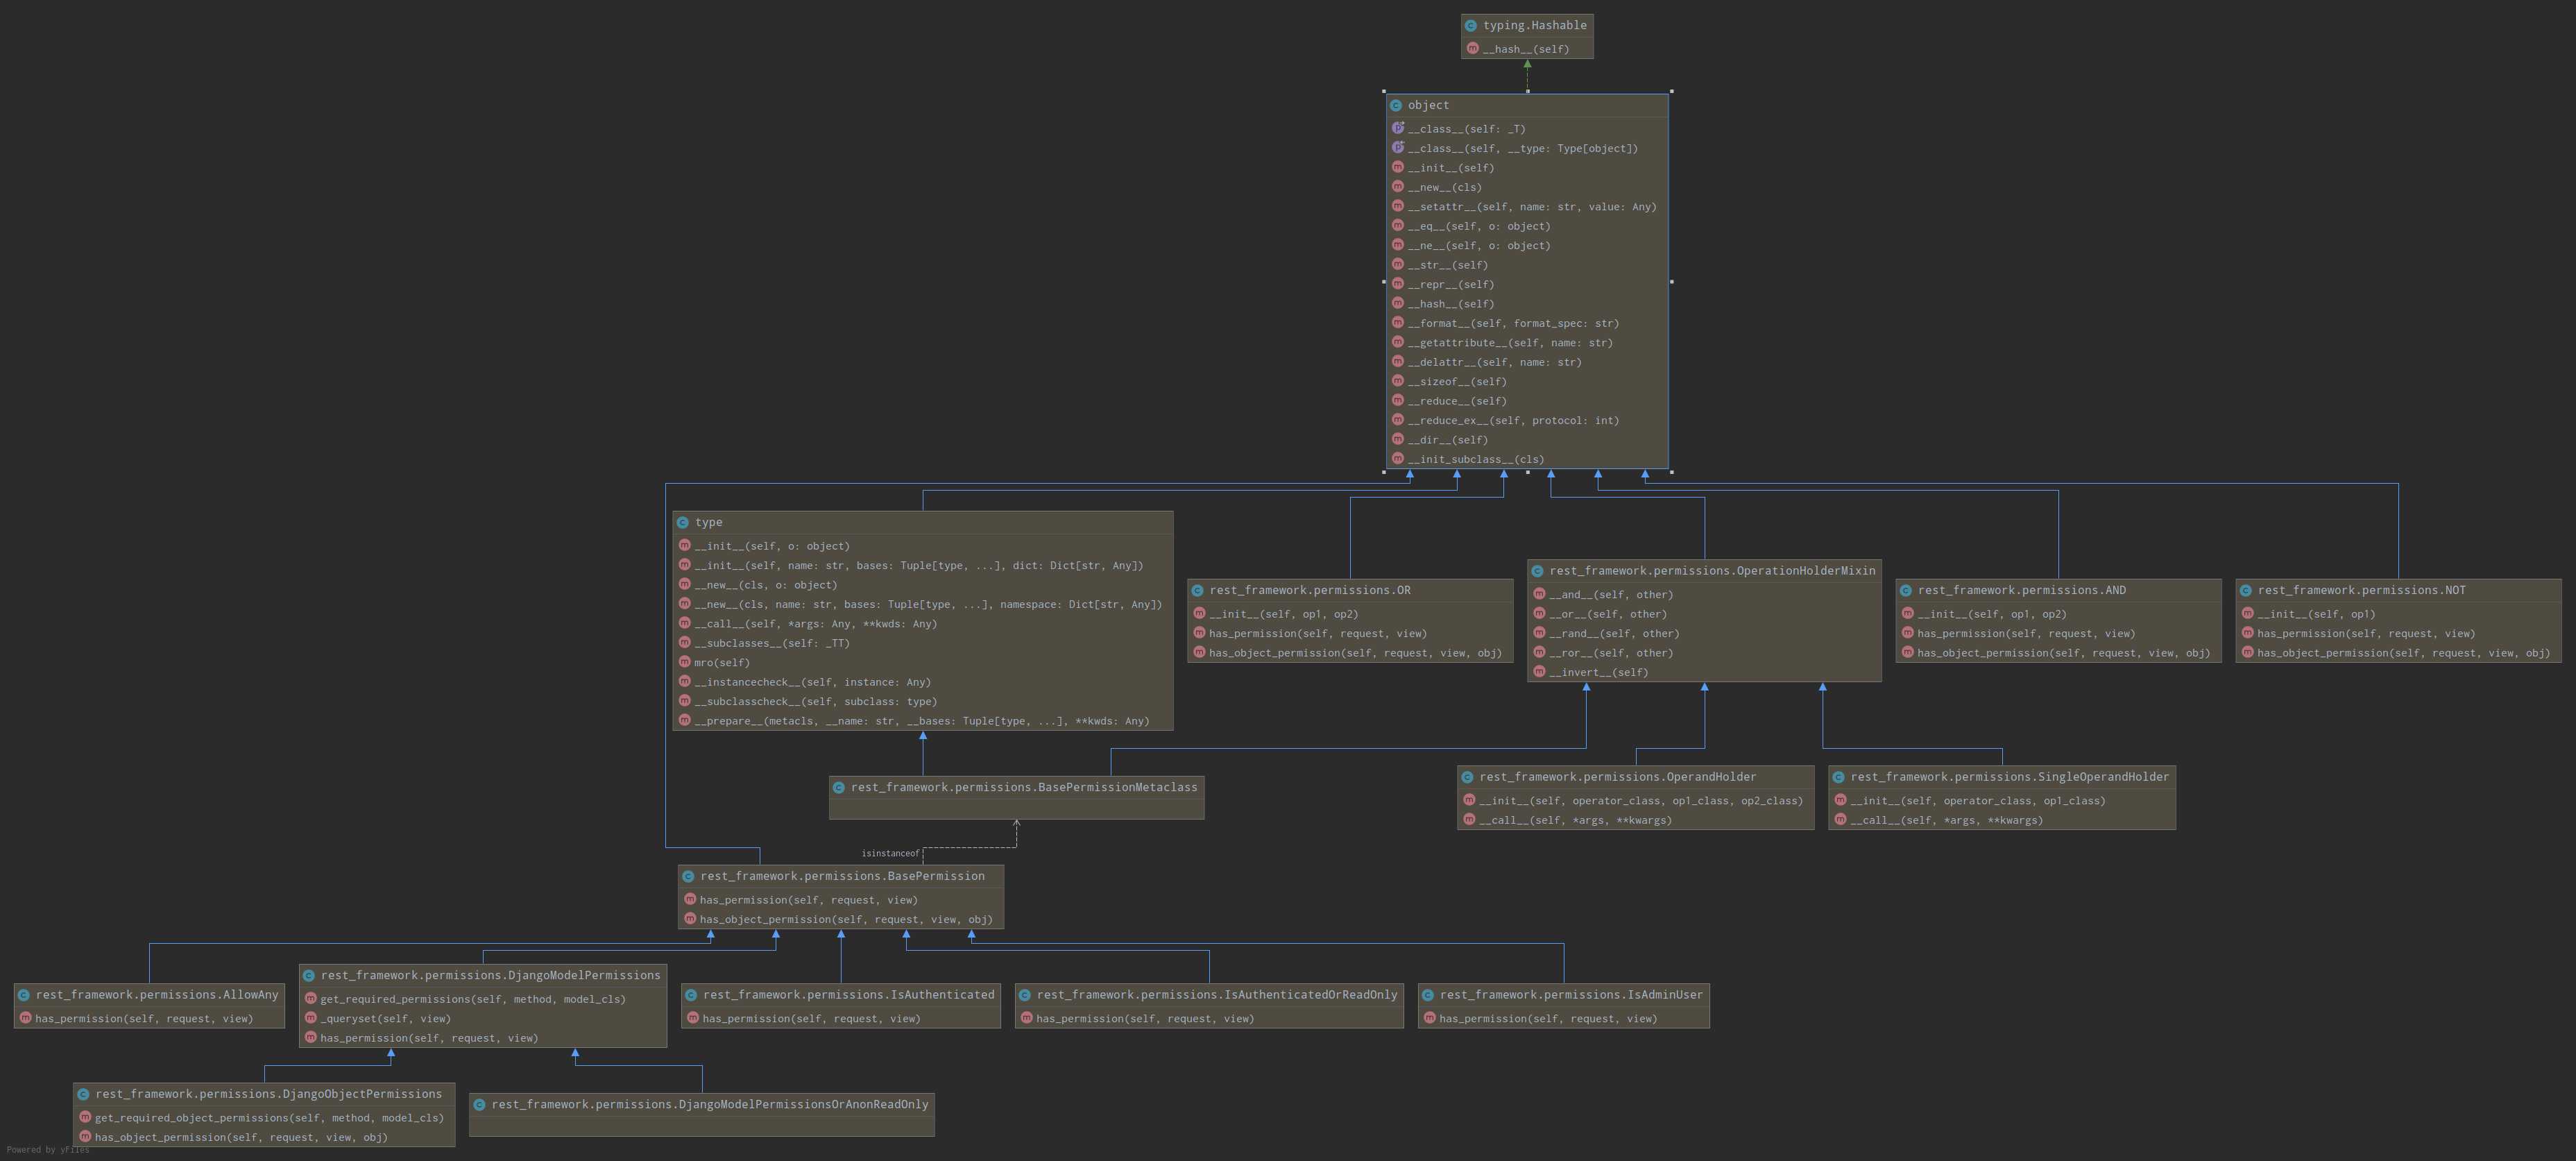Click __rand__(self, other) in OperationHolderMixin

[x=1614, y=633]
